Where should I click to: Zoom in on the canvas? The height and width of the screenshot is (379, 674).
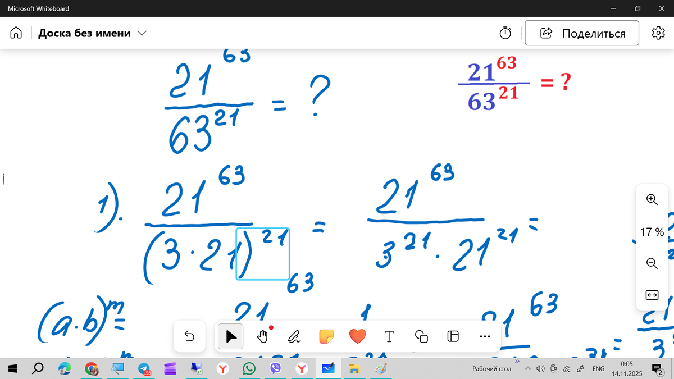(x=652, y=199)
